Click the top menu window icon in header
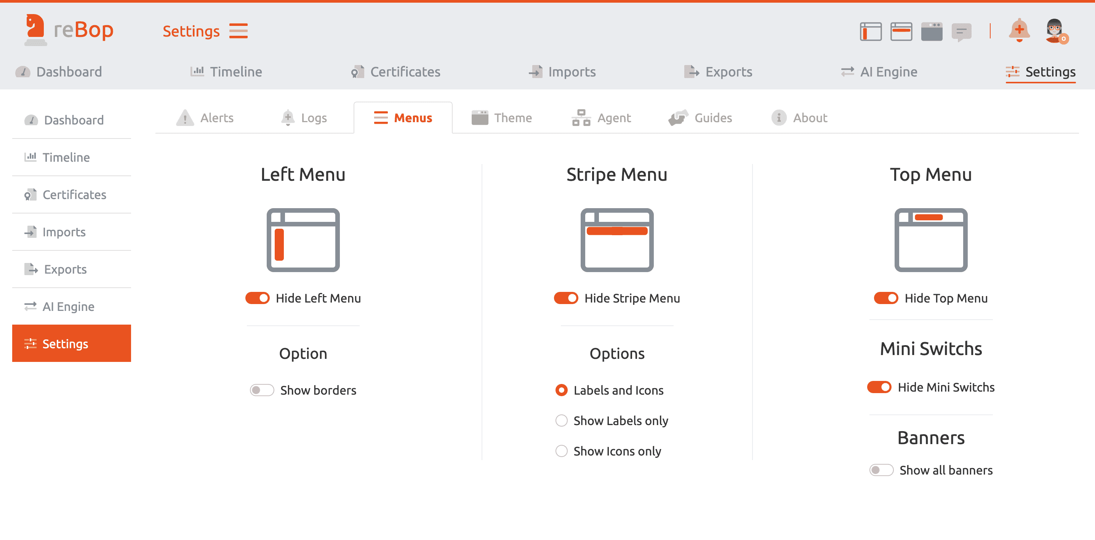 tap(931, 32)
